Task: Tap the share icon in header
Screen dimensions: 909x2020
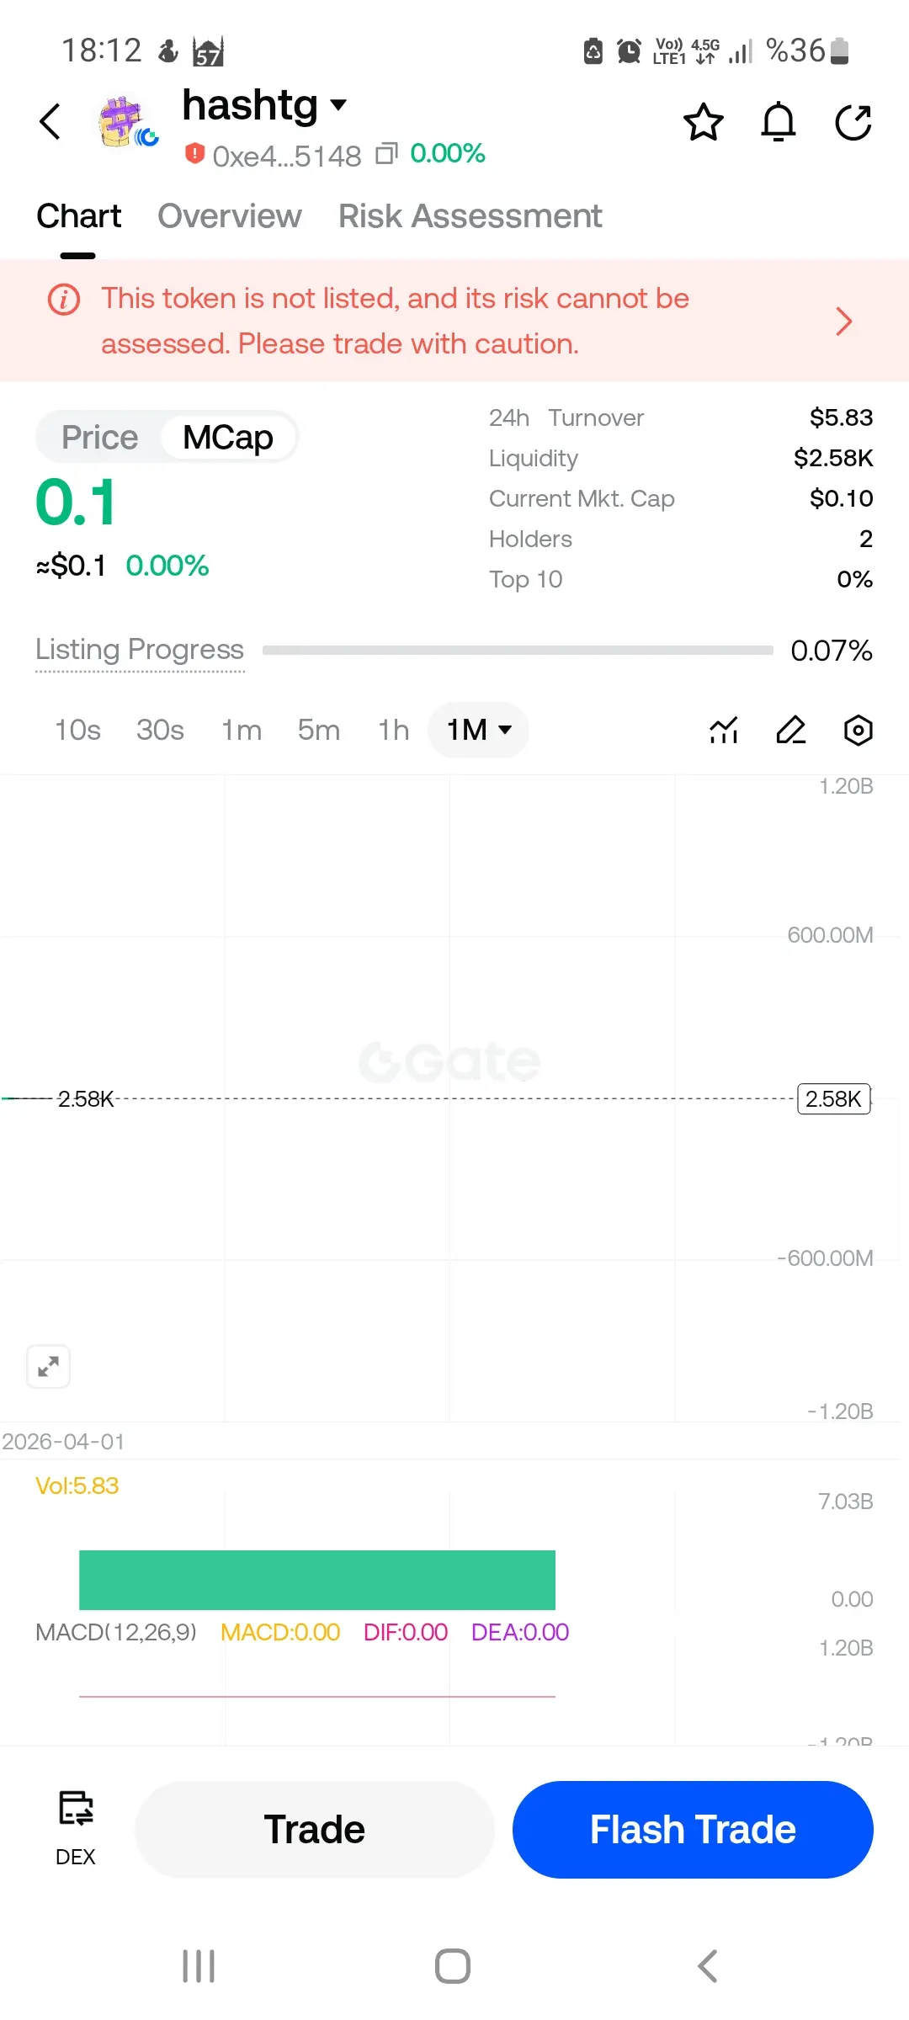Action: [853, 123]
